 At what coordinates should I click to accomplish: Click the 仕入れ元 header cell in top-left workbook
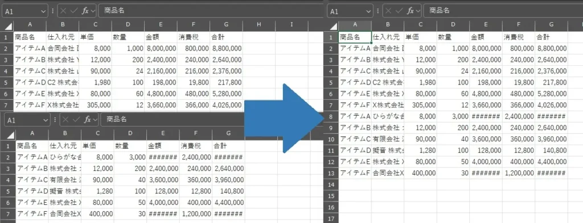(x=63, y=37)
